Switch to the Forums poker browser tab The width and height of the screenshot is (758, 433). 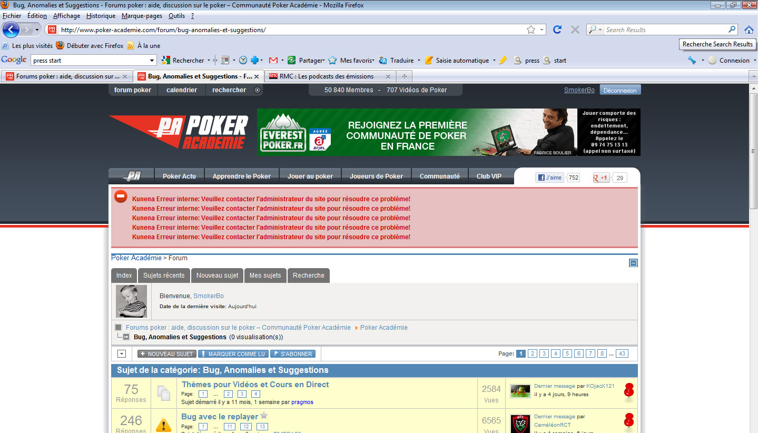pos(66,76)
